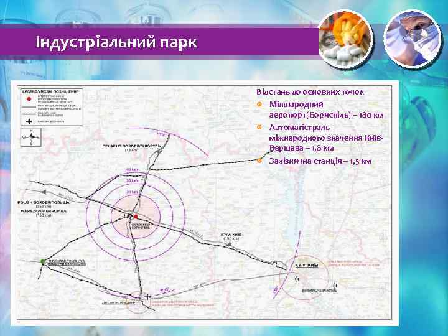The width and height of the screenshot is (448, 336).
Task: Click the POLISH BORDER map label
Action: coord(44,203)
